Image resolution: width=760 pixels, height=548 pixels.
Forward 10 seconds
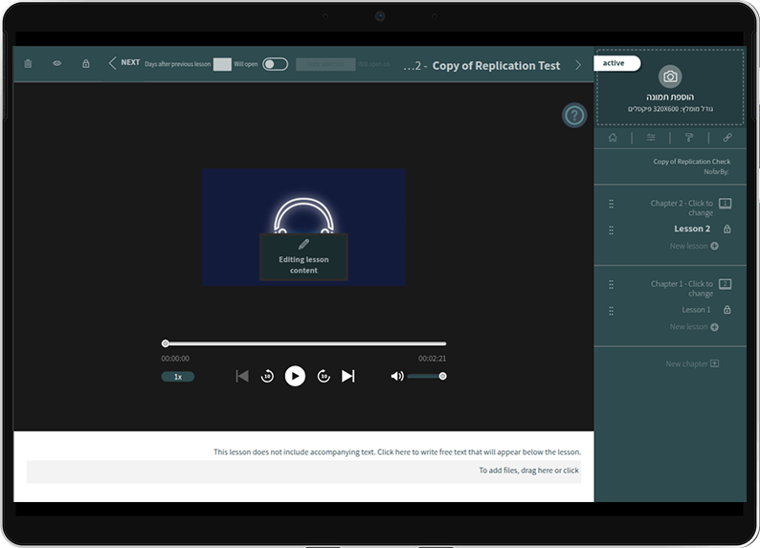pyautogui.click(x=324, y=376)
